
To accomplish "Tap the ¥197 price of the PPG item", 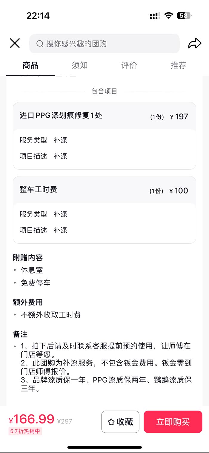I will pyautogui.click(x=179, y=117).
